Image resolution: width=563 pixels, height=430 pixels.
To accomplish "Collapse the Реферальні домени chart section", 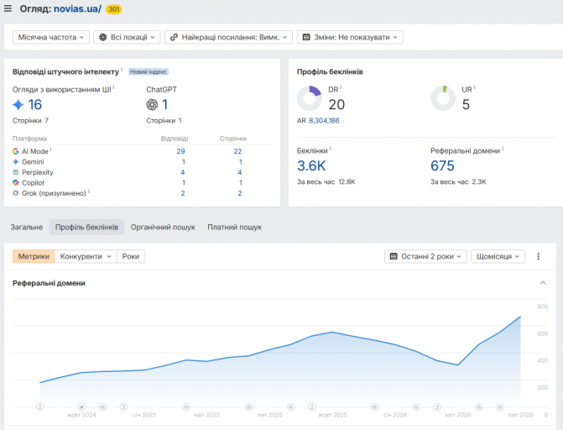I will coord(543,283).
